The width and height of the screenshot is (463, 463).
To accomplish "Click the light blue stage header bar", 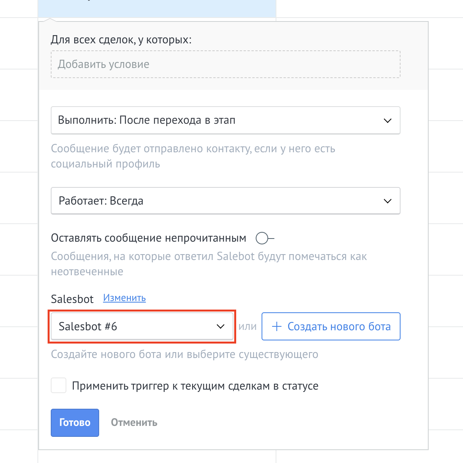I will coord(157,9).
